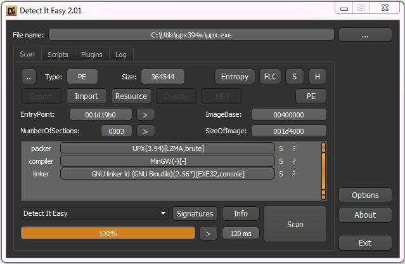Open the Signatures window
This screenshot has height=264, width=405.
(195, 214)
